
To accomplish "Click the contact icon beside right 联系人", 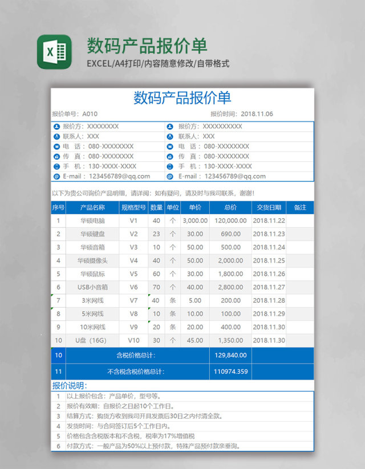I will point(170,137).
